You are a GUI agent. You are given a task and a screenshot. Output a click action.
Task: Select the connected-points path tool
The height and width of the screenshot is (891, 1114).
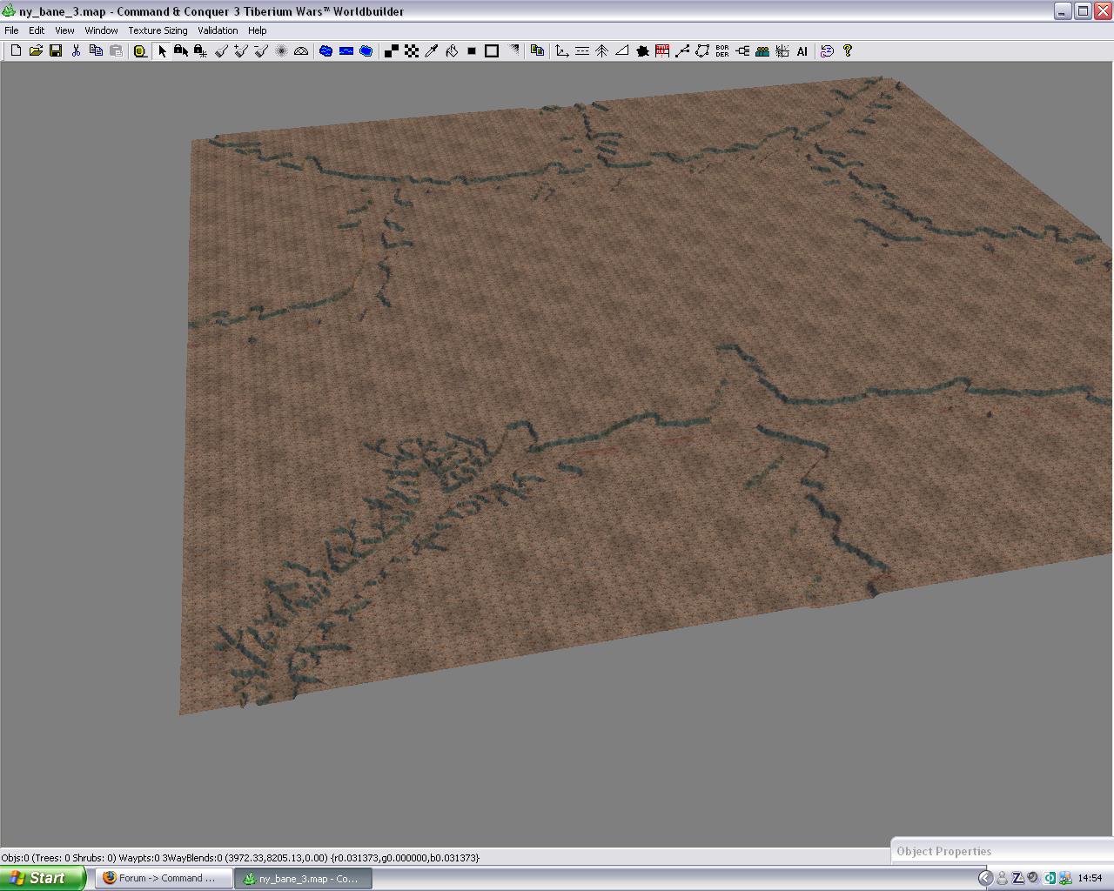pyautogui.click(x=682, y=51)
